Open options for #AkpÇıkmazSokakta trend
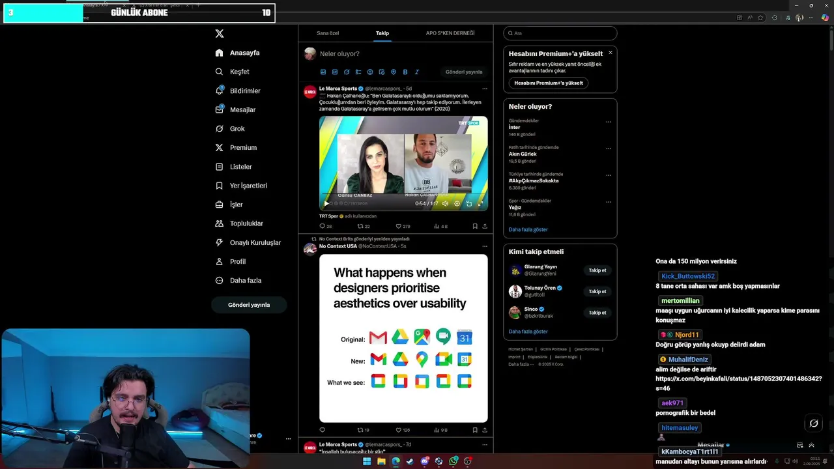This screenshot has height=469, width=834. click(609, 175)
